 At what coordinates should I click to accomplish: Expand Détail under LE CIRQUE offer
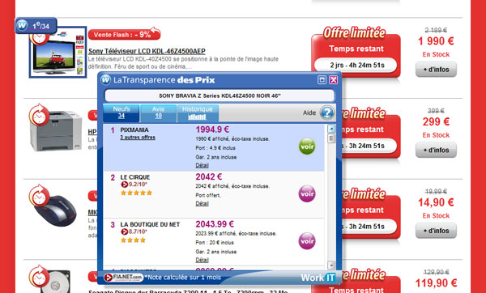(x=202, y=203)
